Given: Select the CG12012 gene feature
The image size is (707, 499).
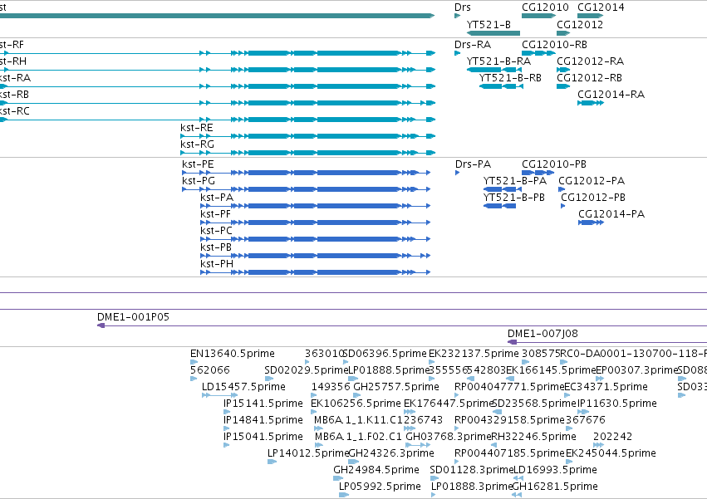Looking at the screenshot, I should 563,33.
